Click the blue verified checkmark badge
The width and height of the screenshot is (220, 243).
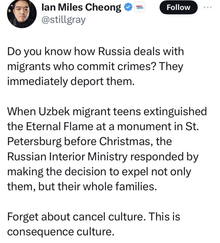pos(128,8)
